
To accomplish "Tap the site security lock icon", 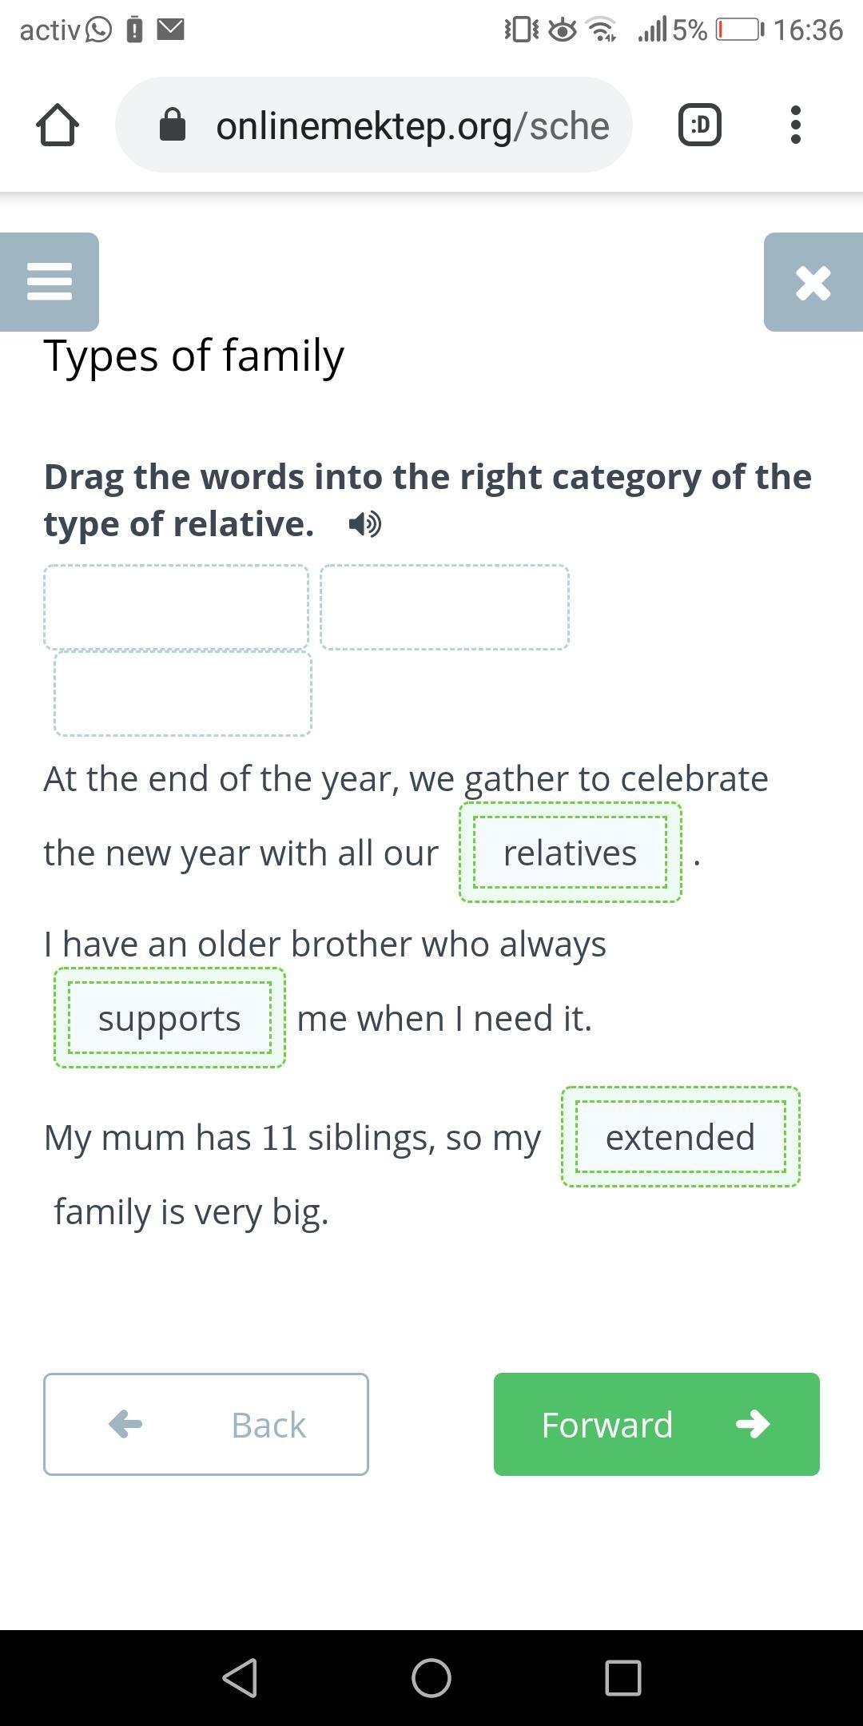I will (x=173, y=125).
